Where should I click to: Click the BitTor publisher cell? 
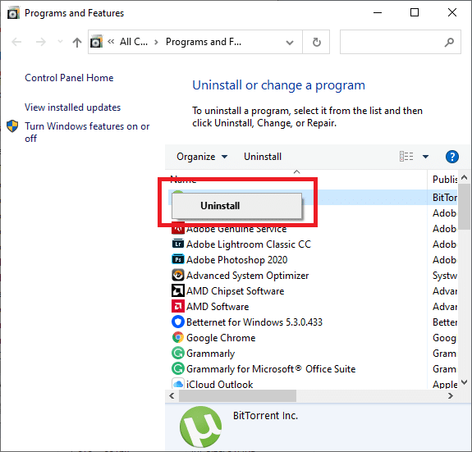(x=445, y=198)
